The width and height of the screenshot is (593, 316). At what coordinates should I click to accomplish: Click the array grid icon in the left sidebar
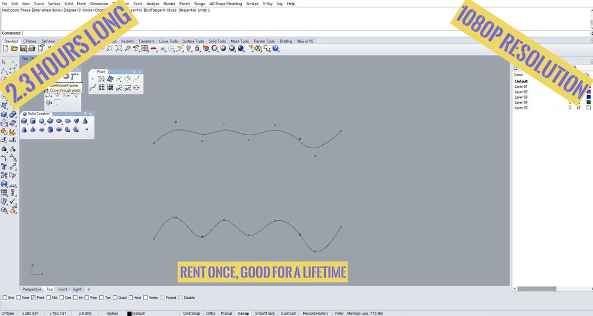(4, 193)
